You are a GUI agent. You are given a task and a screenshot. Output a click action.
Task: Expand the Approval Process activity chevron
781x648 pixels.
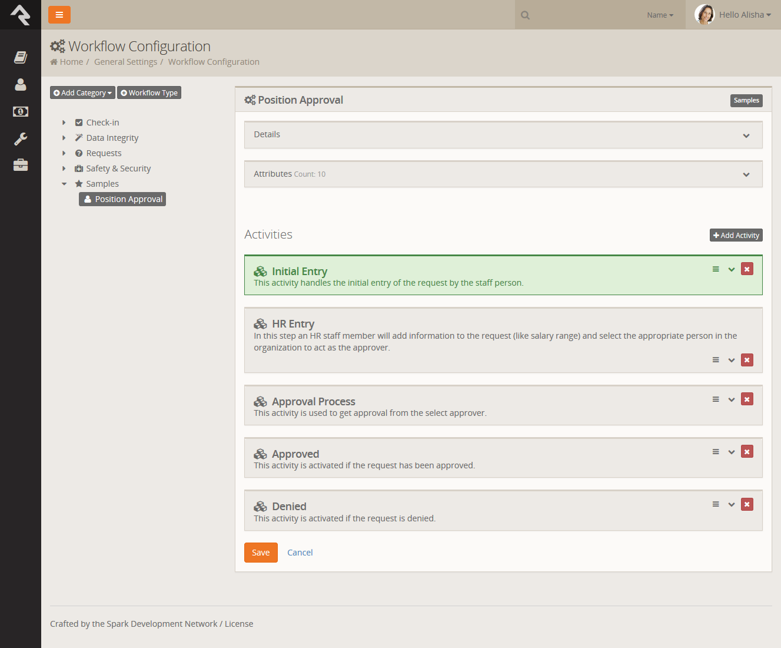pyautogui.click(x=732, y=399)
